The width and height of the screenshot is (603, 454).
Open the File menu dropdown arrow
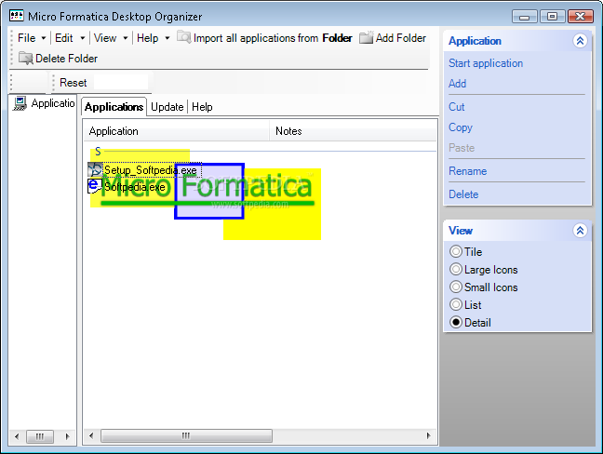click(44, 38)
